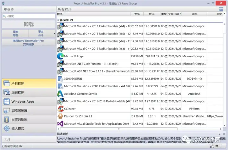This screenshot has width=228, height=150.
Task: Click the 360安全浏览器 program icon
Action: [x=60, y=78]
